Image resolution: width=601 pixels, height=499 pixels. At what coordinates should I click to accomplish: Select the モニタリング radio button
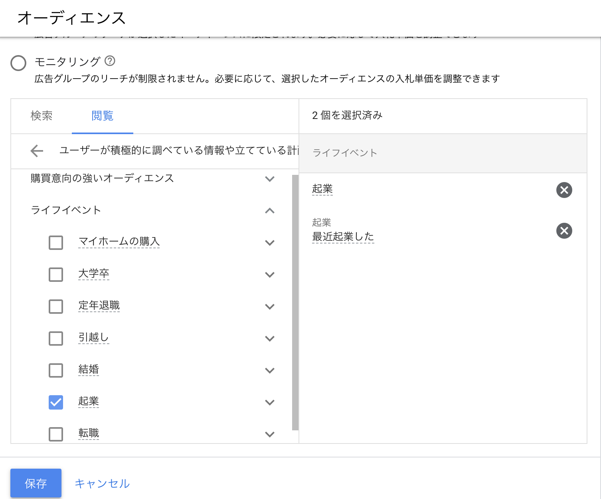click(x=18, y=63)
